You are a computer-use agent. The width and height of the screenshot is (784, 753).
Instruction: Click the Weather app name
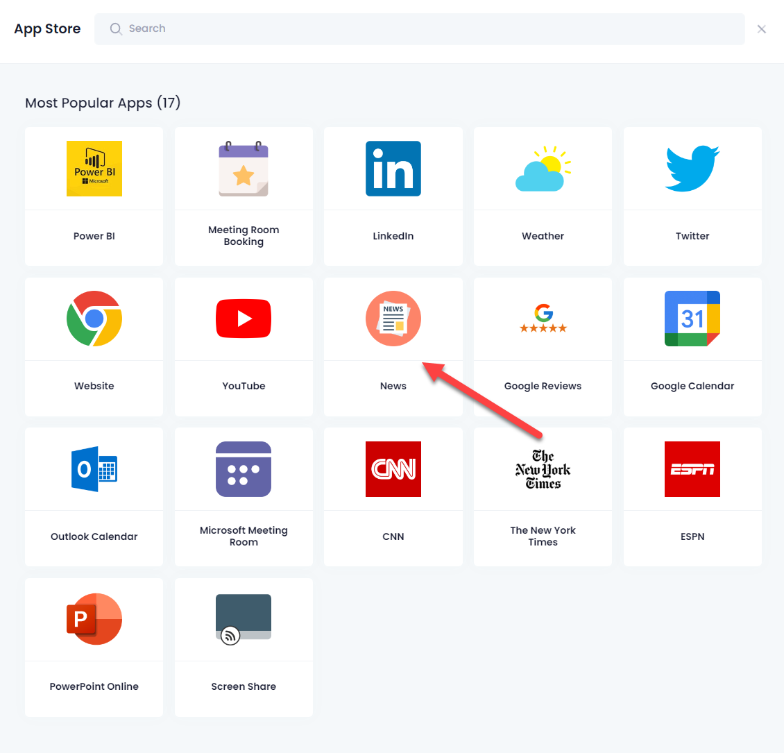[543, 236]
